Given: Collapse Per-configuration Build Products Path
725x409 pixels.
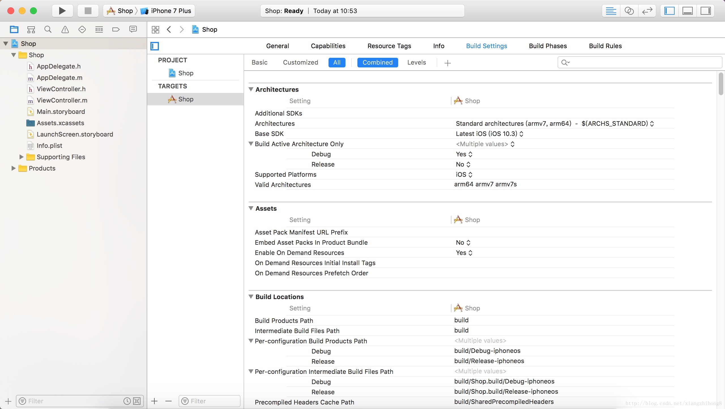Looking at the screenshot, I should coord(251,341).
